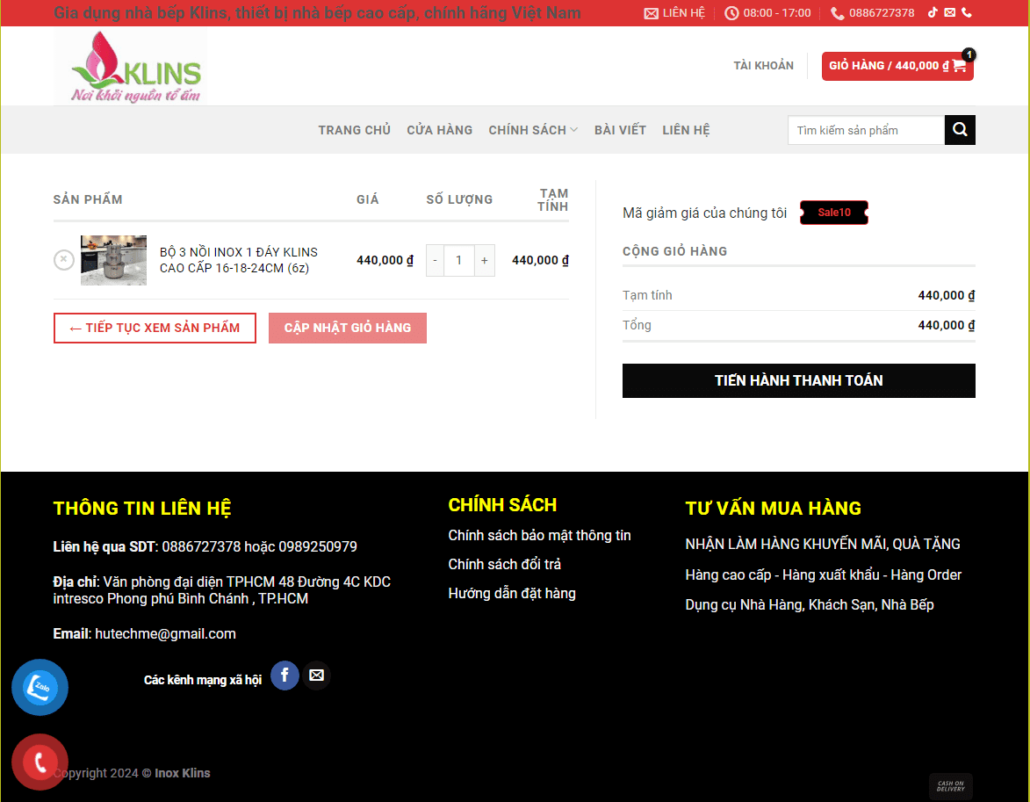Click the search magnifier icon button
The width and height of the screenshot is (1030, 802).
pos(960,129)
